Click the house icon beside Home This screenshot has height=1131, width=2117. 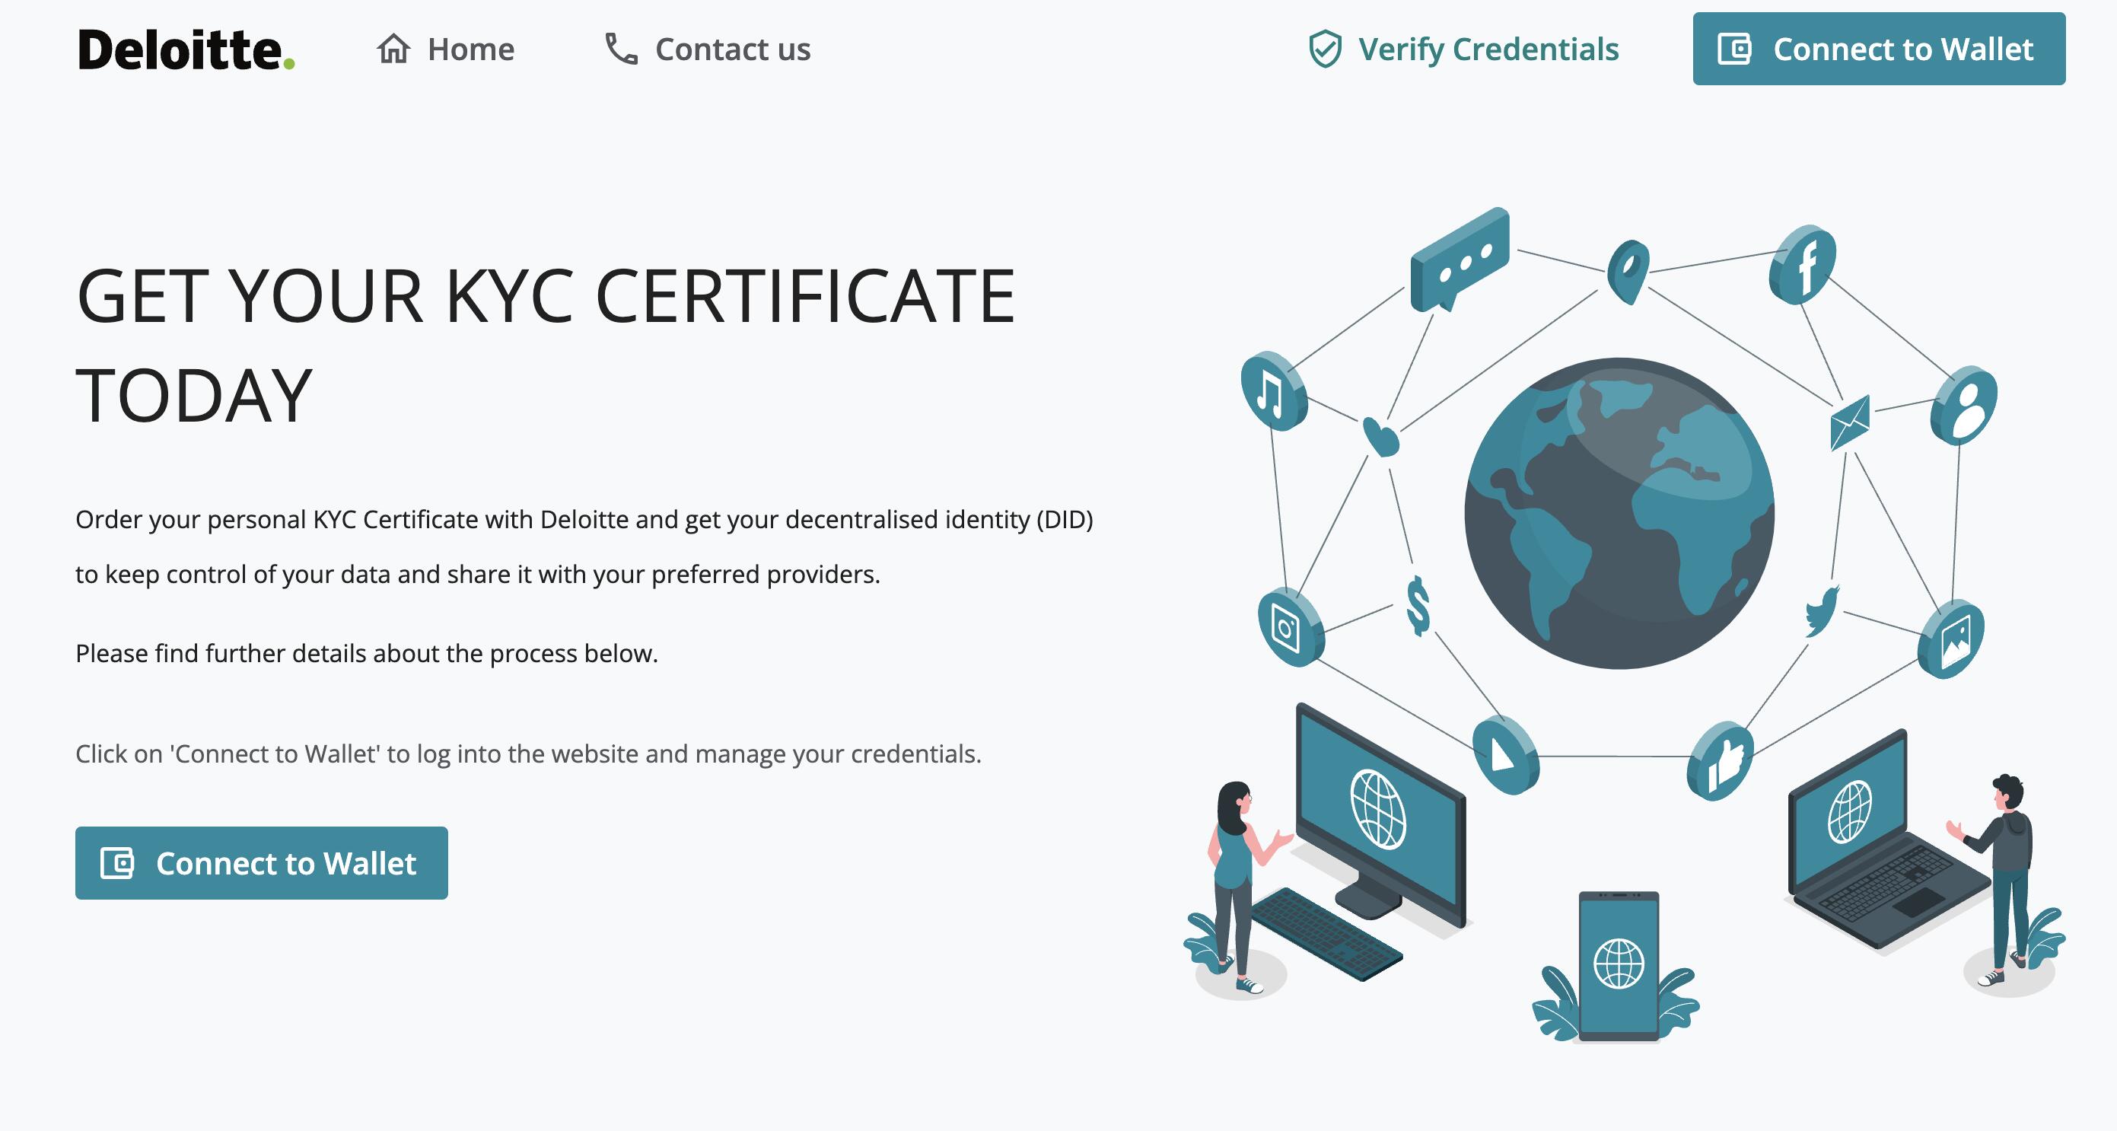click(393, 49)
